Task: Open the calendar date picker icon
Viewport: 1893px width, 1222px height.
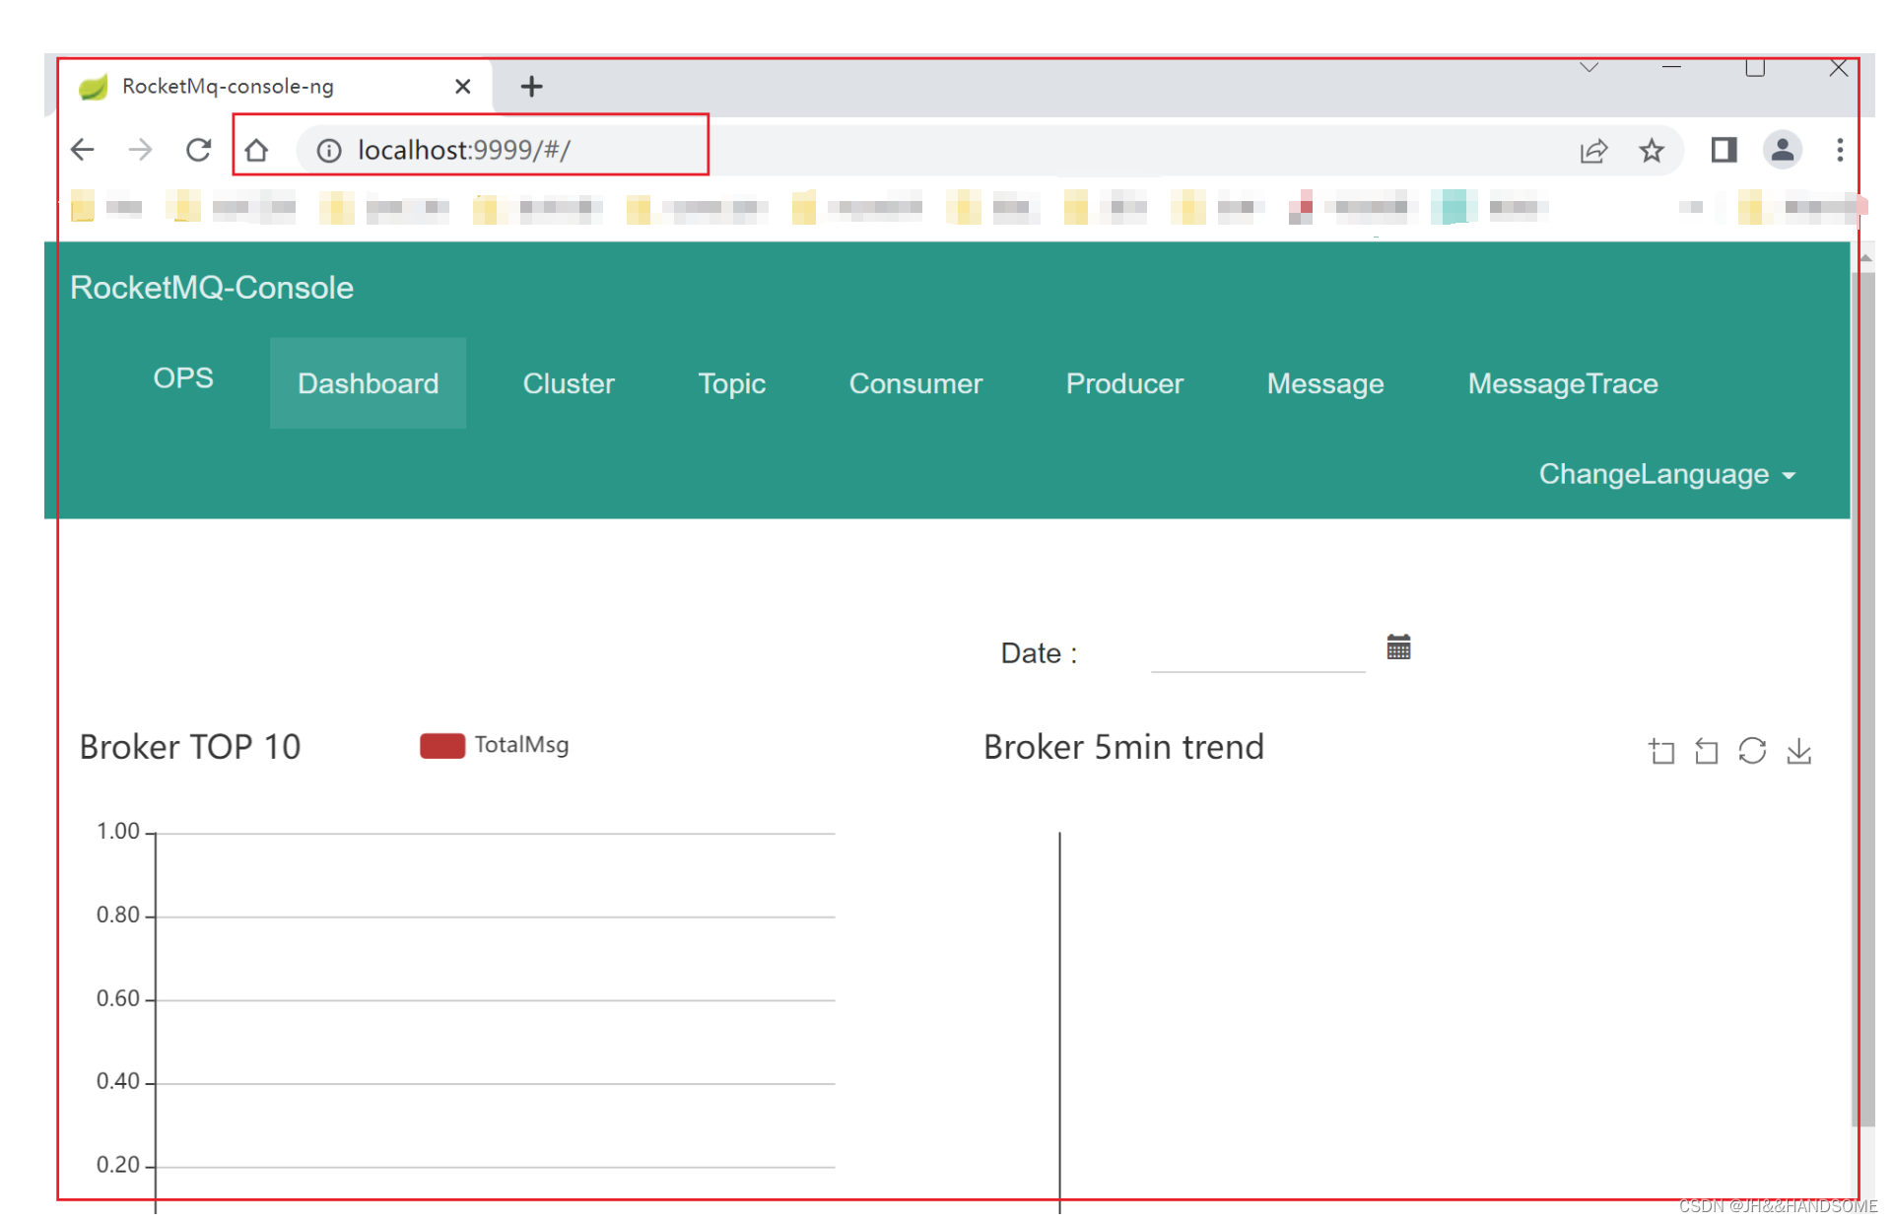Action: (1398, 647)
